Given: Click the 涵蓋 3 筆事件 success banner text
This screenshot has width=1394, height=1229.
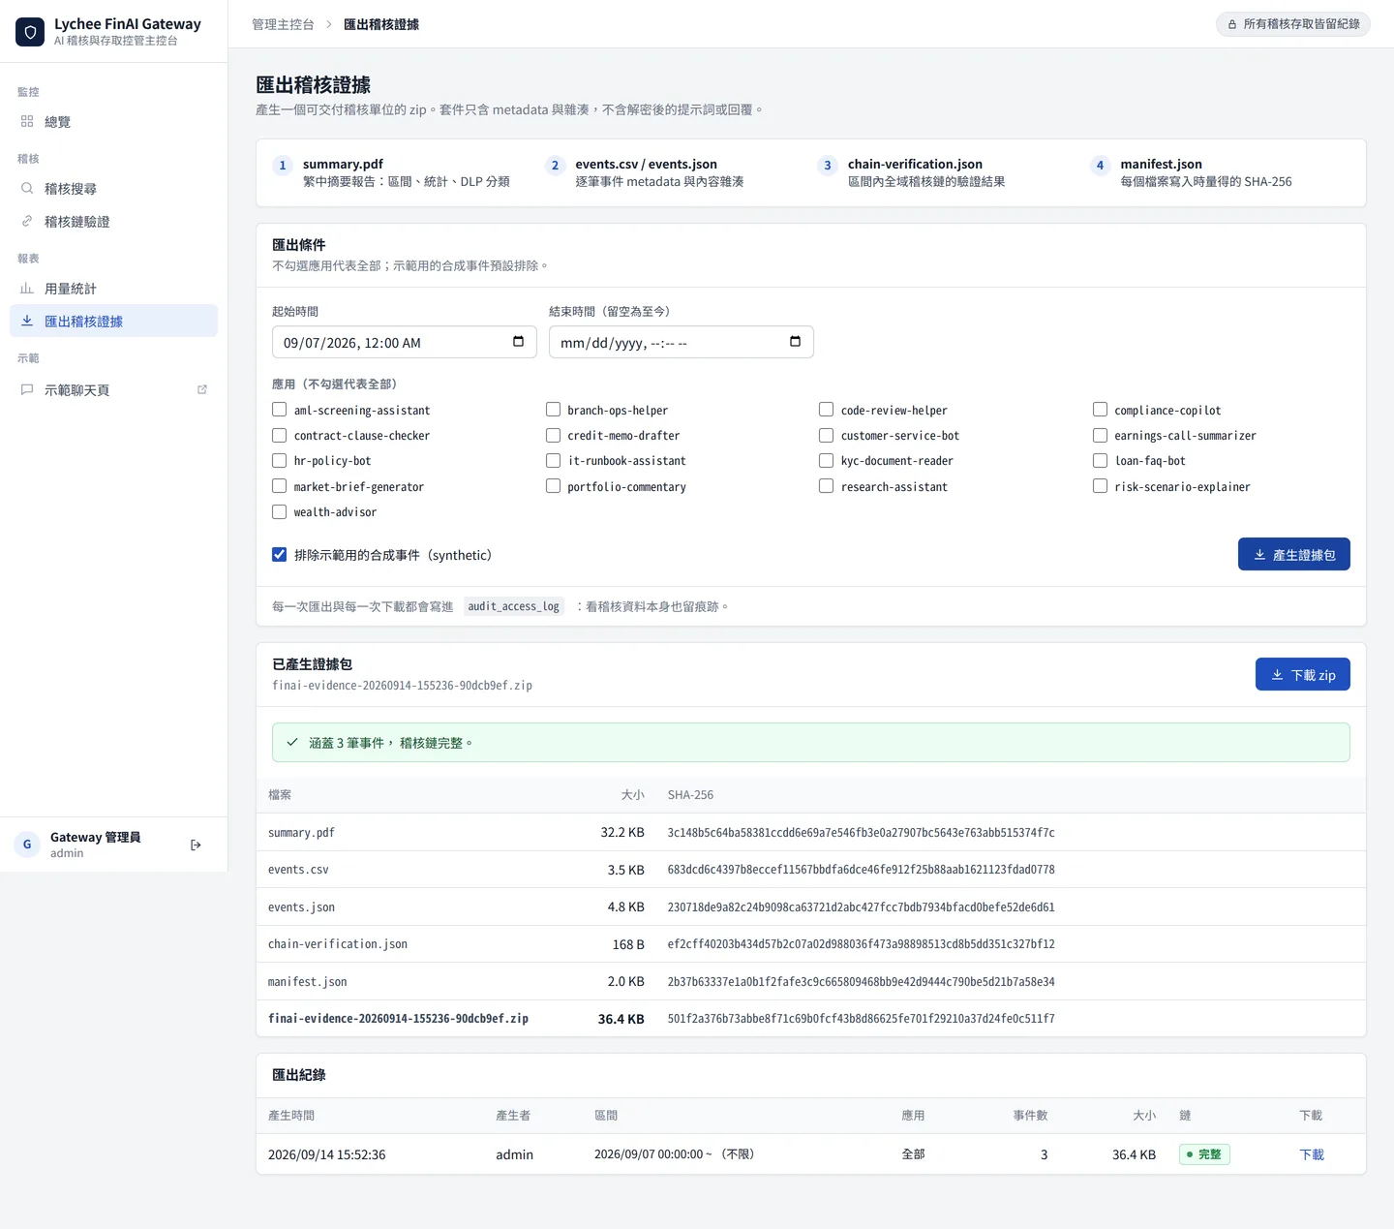Looking at the screenshot, I should [x=391, y=743].
